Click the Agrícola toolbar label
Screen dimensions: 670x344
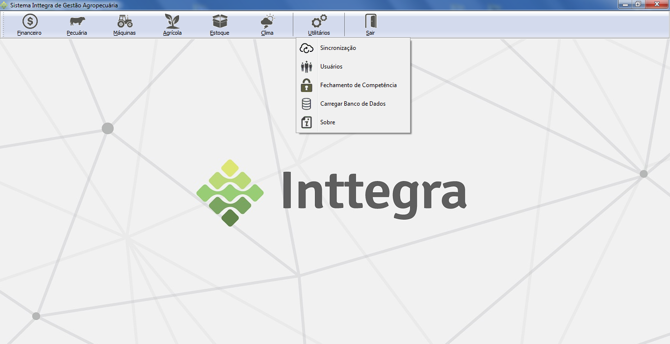(x=172, y=33)
